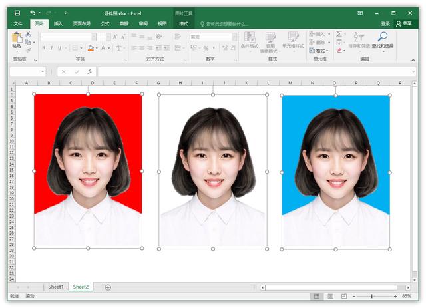Screen dimensions: 426x308
Task: Open the Quick Access Toolbar customize arrow
Action: click(65, 13)
